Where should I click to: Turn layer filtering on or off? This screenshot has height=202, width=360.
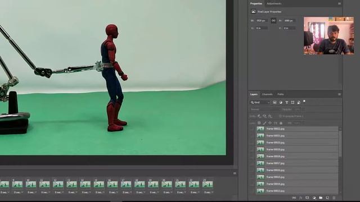(304, 101)
